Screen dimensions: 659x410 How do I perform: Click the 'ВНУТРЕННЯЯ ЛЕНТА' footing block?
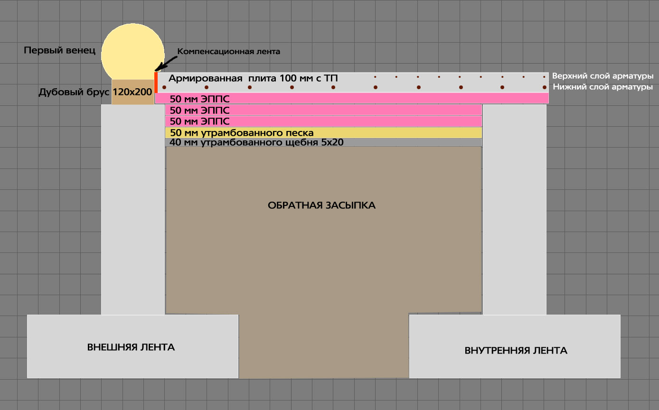click(x=515, y=346)
